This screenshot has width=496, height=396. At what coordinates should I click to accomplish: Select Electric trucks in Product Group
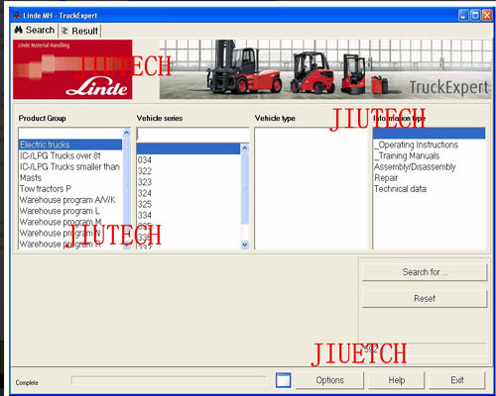coord(70,145)
